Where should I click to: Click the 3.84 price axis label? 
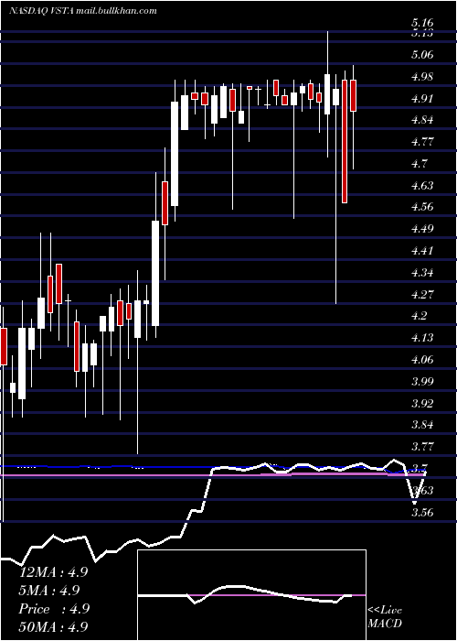pos(422,425)
